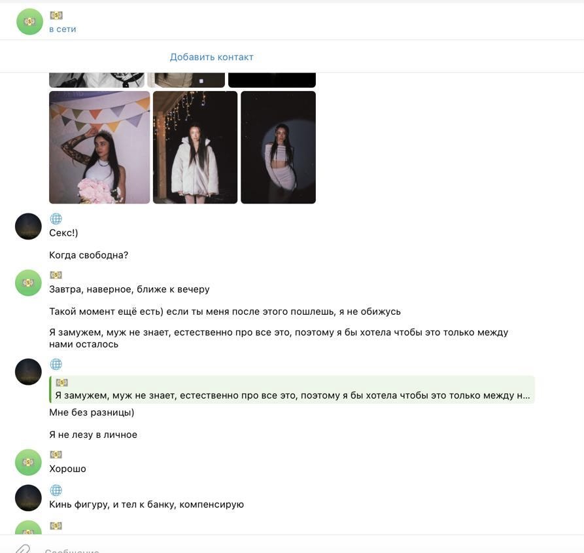584x553 pixels.
Task: Click the "Когда свободна?" message text
Action: pos(89,255)
